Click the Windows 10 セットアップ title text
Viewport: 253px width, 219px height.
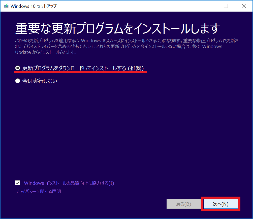click(x=34, y=6)
